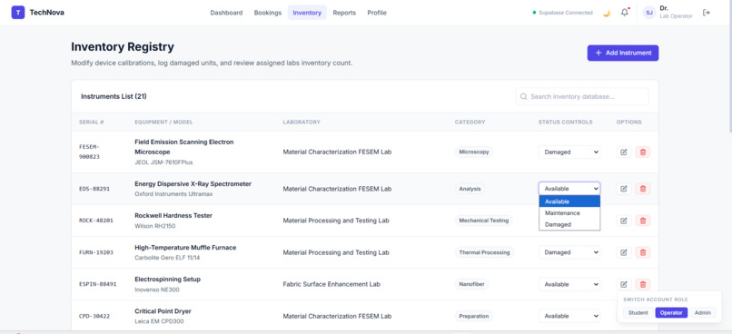Click the Add Instrument button
732x334 pixels.
(623, 53)
